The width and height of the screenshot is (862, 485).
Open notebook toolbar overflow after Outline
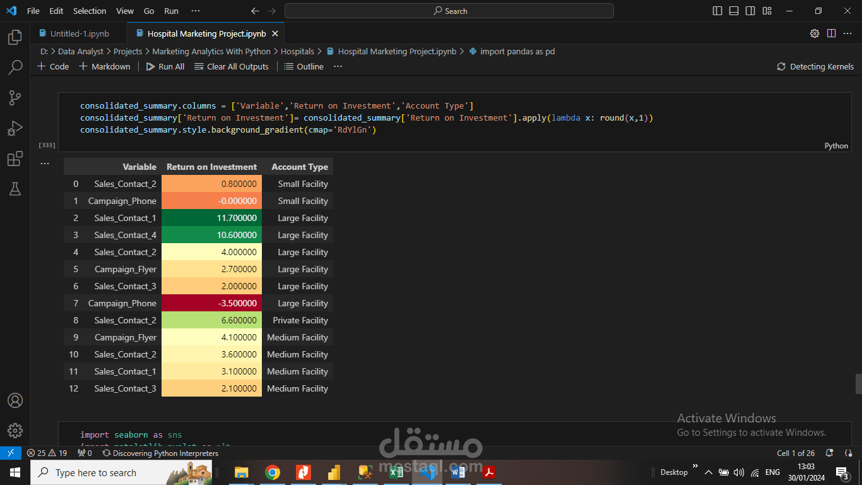click(x=338, y=66)
